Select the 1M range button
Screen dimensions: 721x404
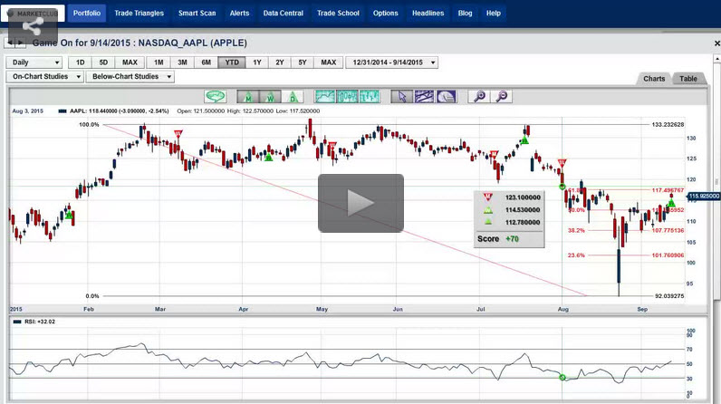[x=159, y=63]
